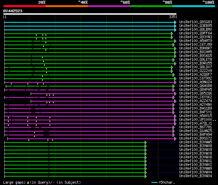
Task: Click the green arrowhead of the UniRef100_B3VWW5 bar
Action: click(145, 142)
